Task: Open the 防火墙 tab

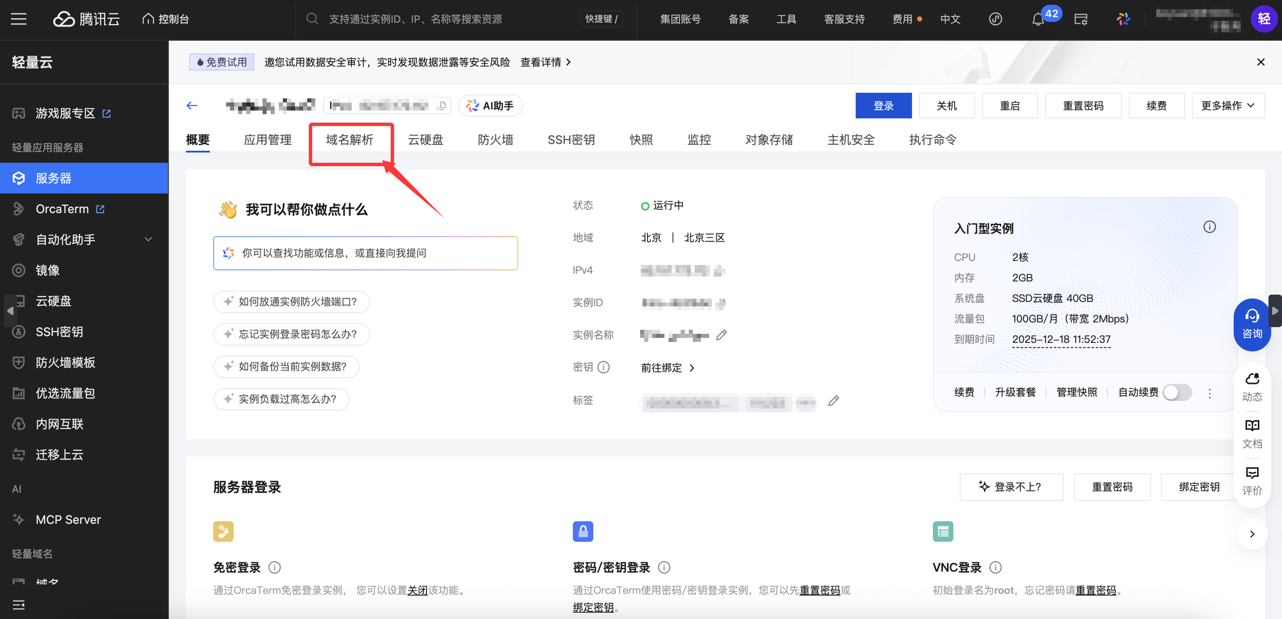Action: coord(495,140)
